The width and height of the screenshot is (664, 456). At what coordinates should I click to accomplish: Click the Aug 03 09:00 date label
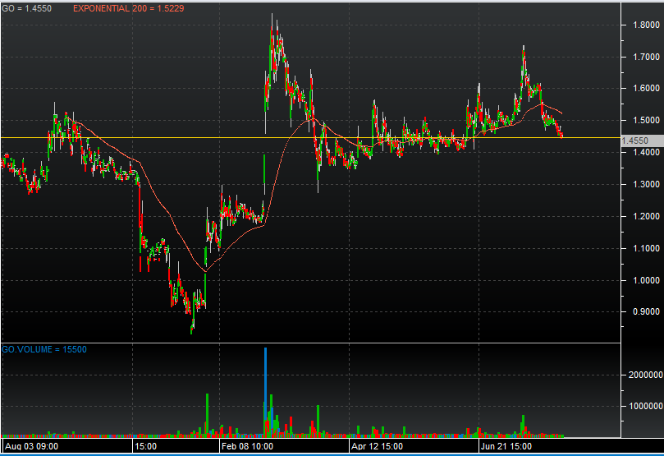pos(32,446)
